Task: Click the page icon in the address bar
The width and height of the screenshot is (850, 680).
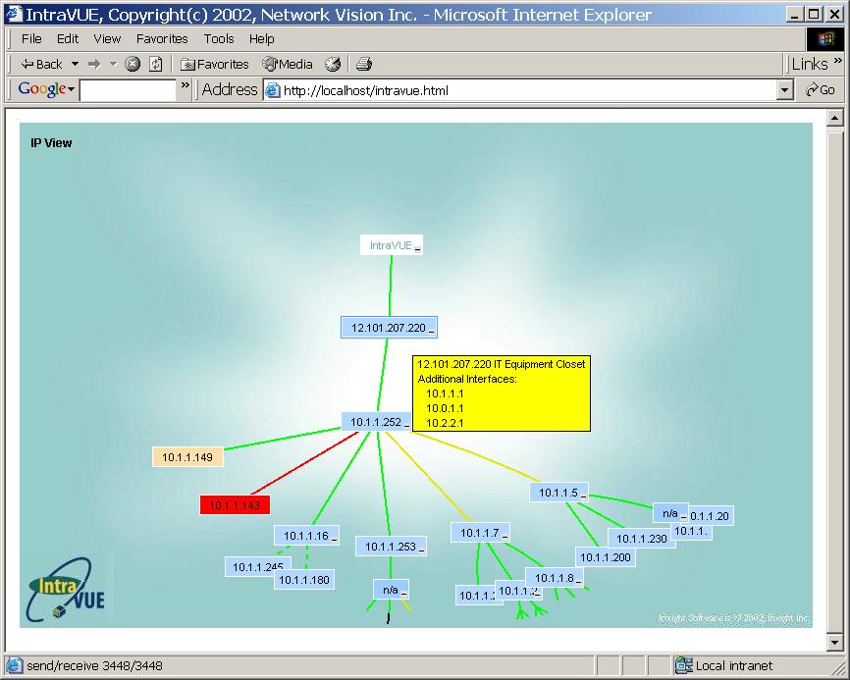Action: (x=272, y=90)
